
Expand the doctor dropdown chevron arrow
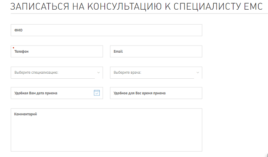click(x=198, y=73)
